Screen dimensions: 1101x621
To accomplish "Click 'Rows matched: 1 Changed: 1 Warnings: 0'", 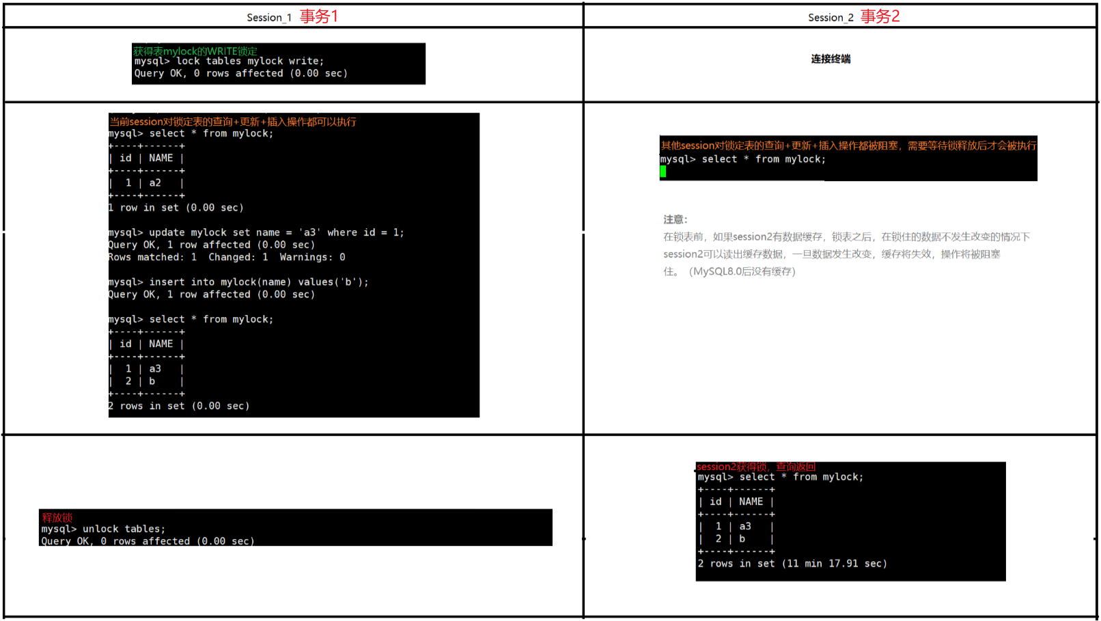I will [227, 258].
